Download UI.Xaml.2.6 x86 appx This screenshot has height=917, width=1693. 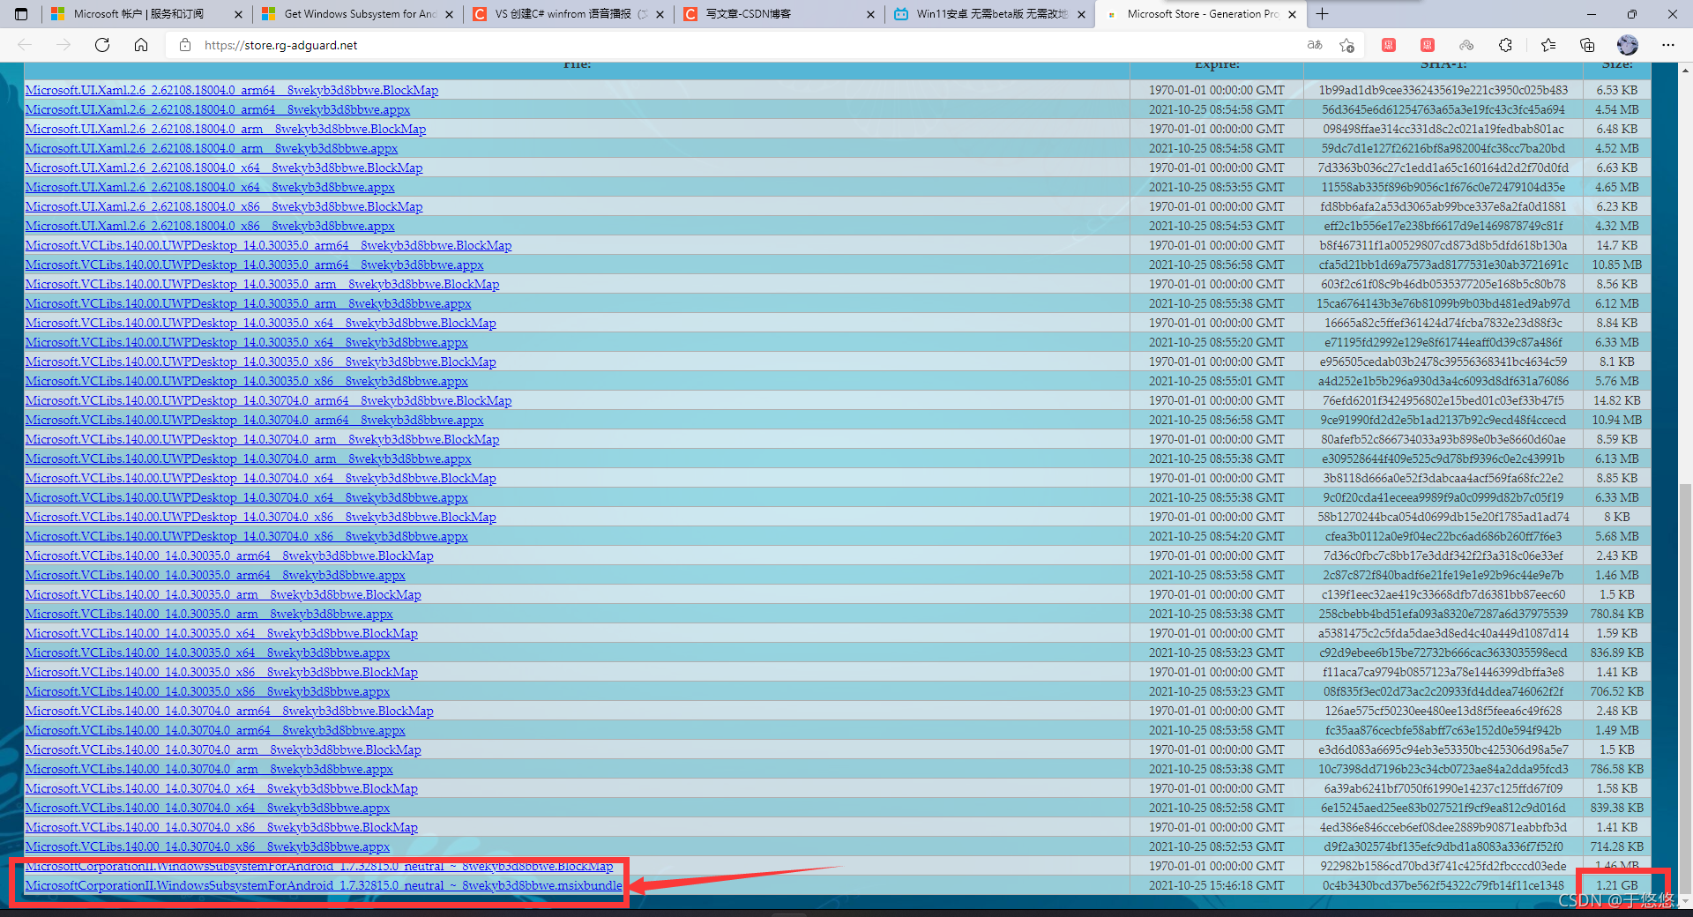pyautogui.click(x=210, y=226)
